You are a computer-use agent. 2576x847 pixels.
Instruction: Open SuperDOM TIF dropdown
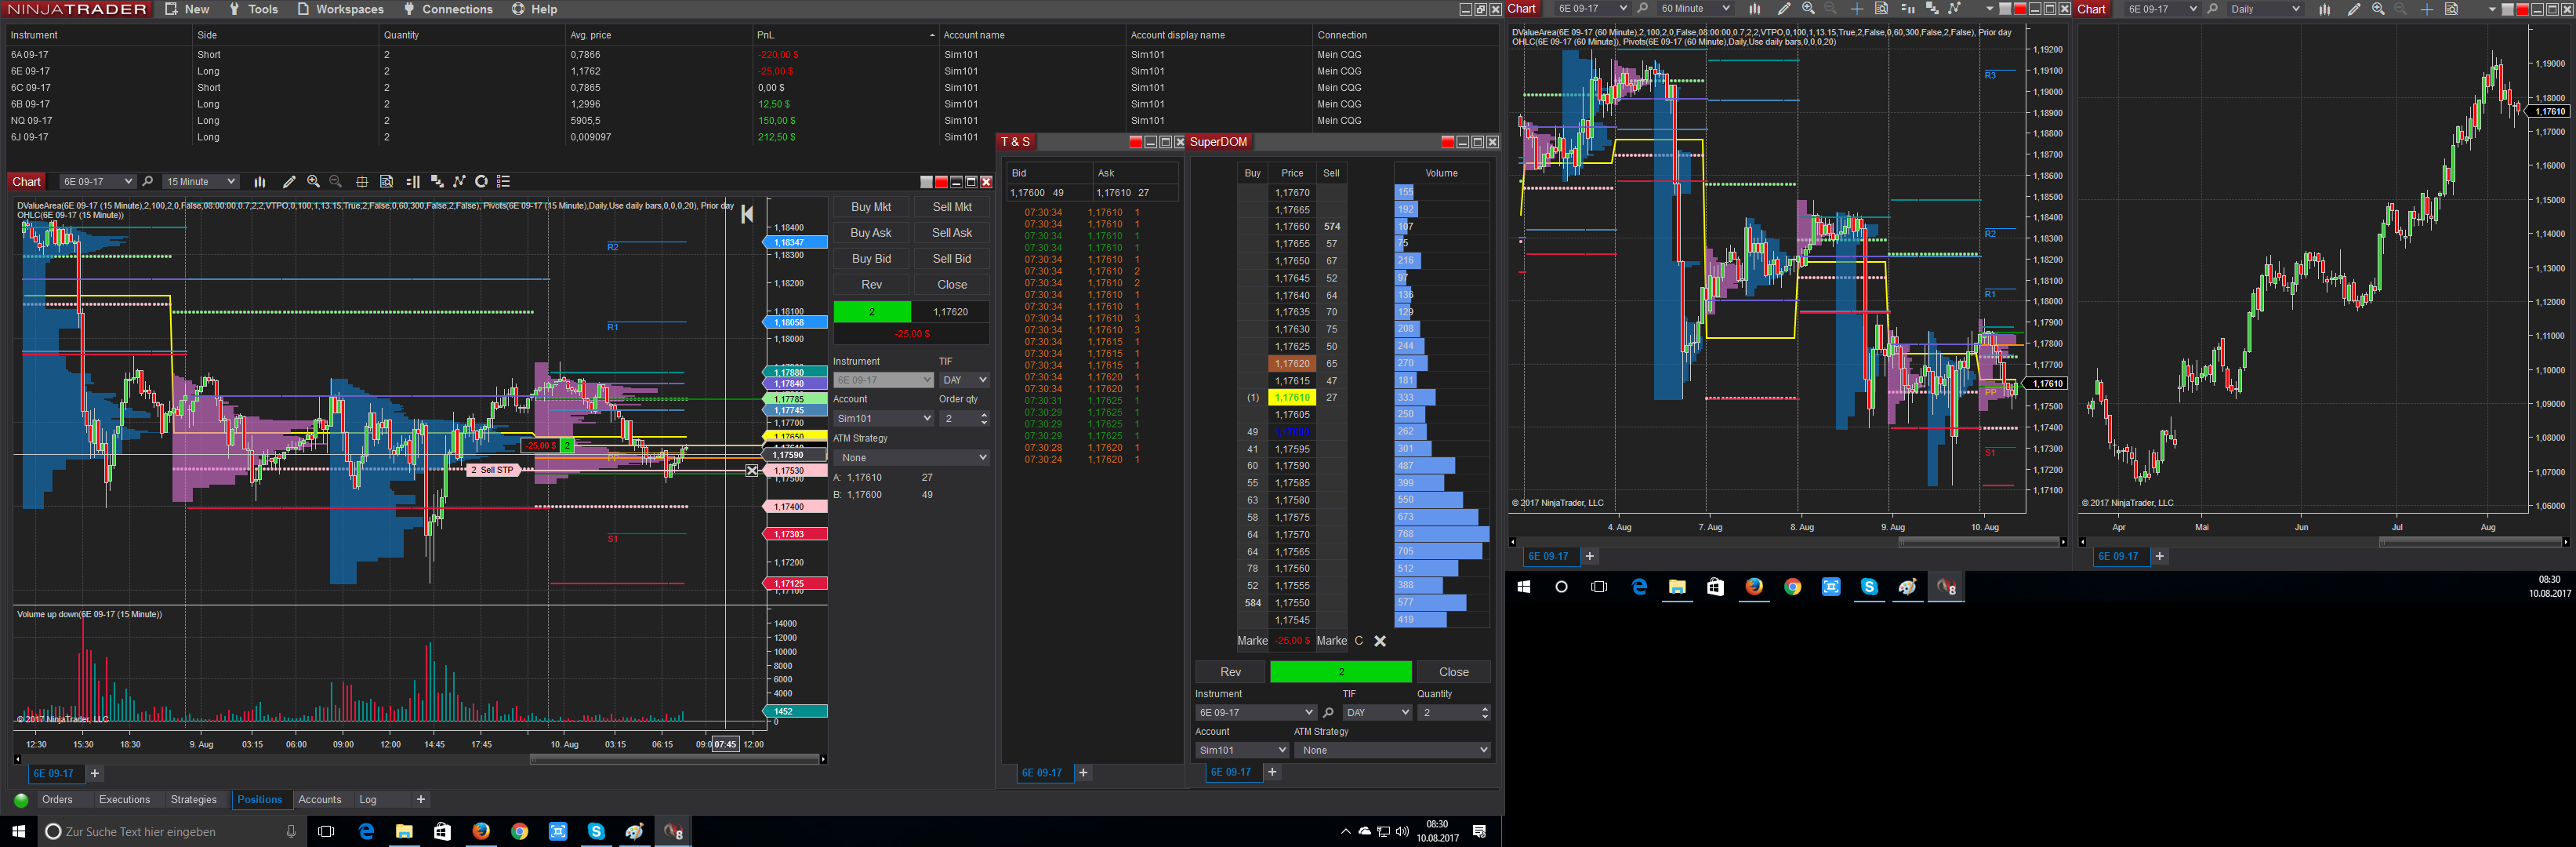pos(1377,713)
